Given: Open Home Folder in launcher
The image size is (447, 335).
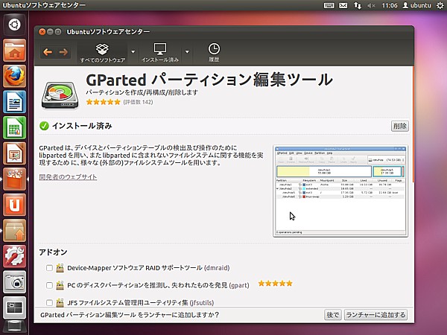Looking at the screenshot, I should (x=15, y=51).
